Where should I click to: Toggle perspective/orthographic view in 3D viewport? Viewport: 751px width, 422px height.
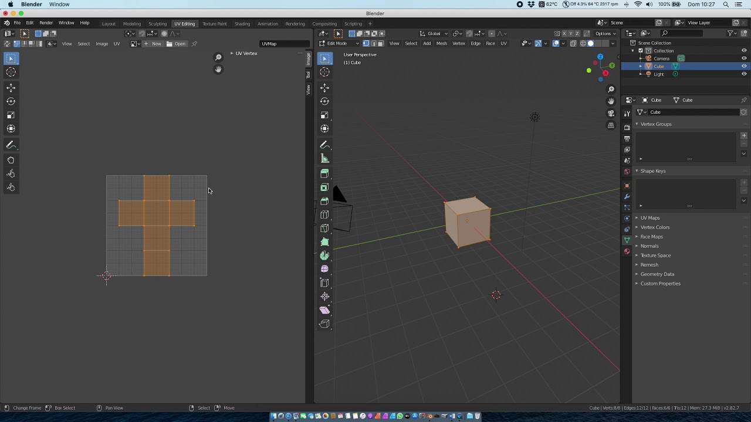point(611,125)
